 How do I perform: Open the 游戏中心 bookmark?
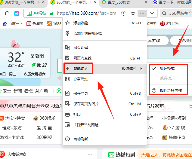point(170,23)
